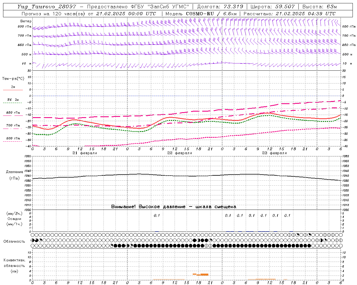The width and height of the screenshot is (357, 285).
Task: Click the Конвективн. облачность label
Action: tap(14, 263)
